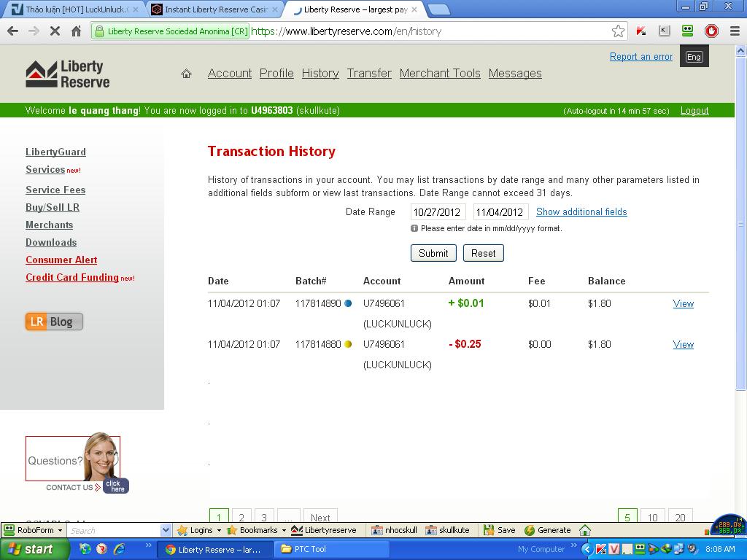Open the RoboForm Logins dropdown
Screen dimensions: 747x560
pyautogui.click(x=199, y=530)
